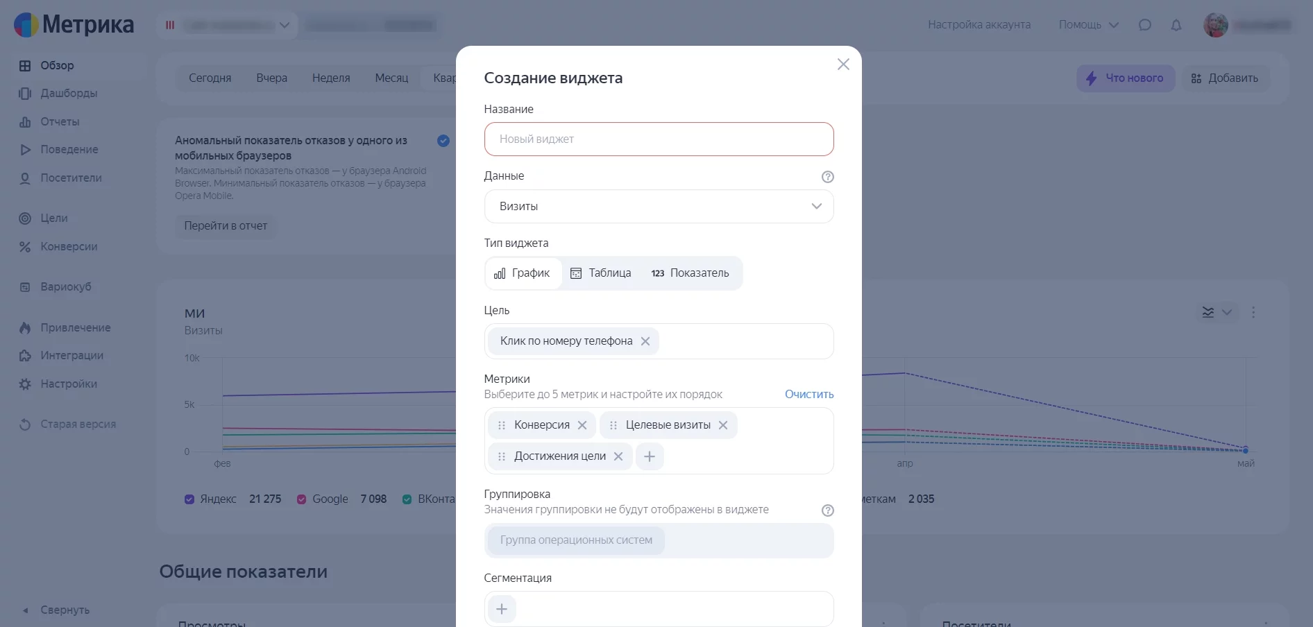
Task: Open the chart display options dropdown
Action: [1217, 312]
